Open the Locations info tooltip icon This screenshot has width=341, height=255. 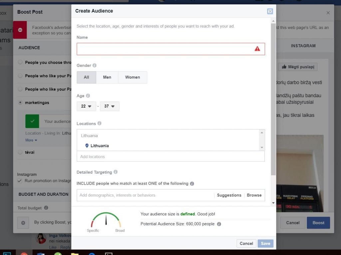tap(99, 123)
